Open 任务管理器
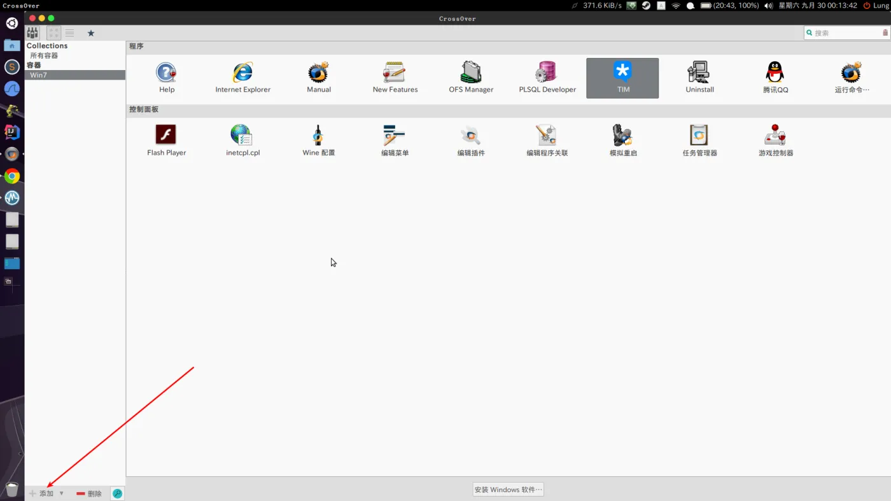This screenshot has width=891, height=501. pos(699,140)
